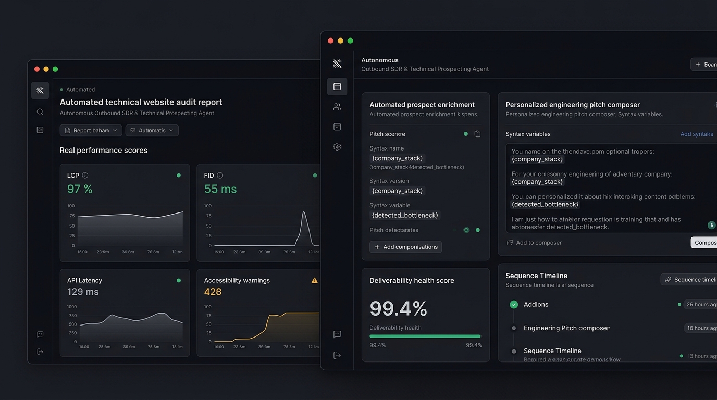
Task: Click the Deliverability health progress bar
Action: tap(425, 336)
